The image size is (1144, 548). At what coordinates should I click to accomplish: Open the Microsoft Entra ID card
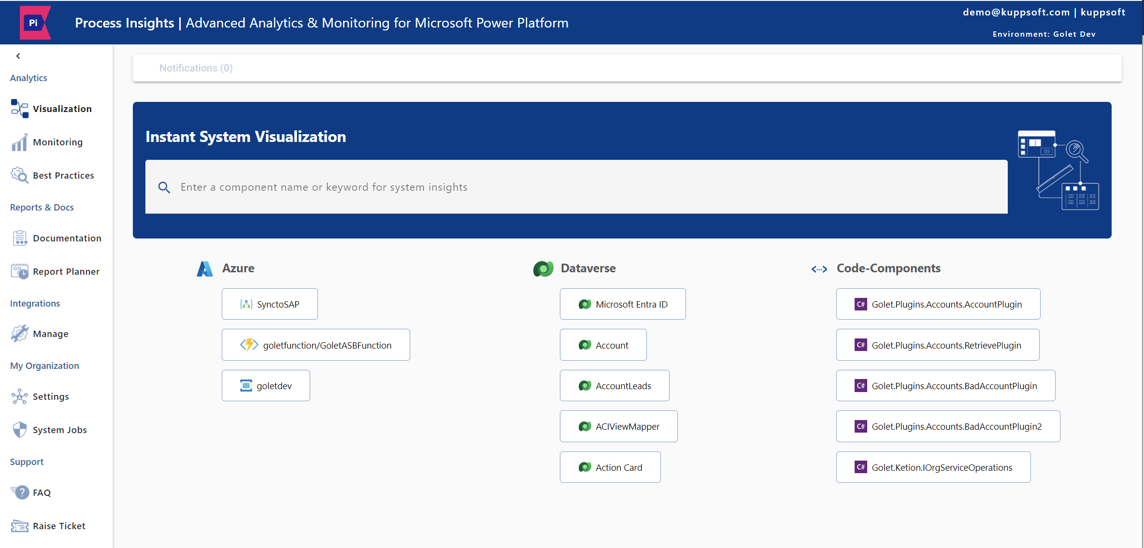pos(623,304)
